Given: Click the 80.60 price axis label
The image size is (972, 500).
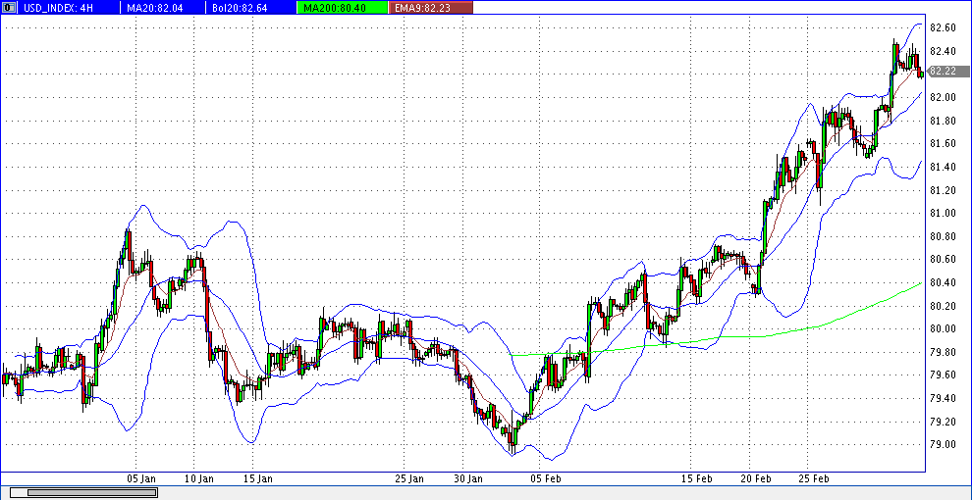Looking at the screenshot, I should [x=943, y=259].
